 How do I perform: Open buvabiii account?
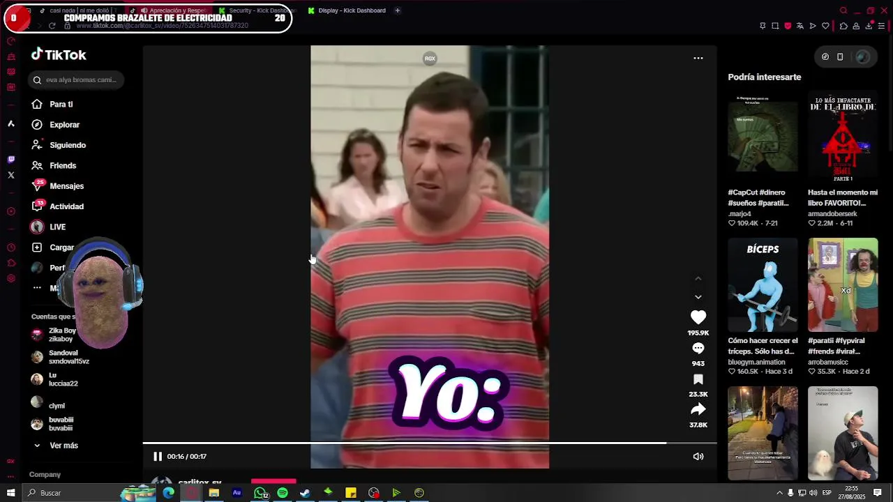(x=53, y=424)
